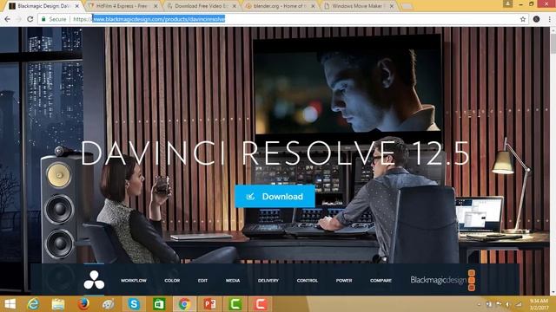Close the blender.org tab
The width and height of the screenshot is (556, 312).
click(x=313, y=6)
